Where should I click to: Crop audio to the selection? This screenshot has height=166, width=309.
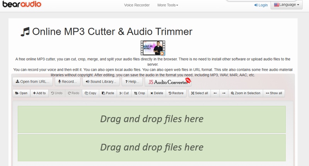pos(139,93)
